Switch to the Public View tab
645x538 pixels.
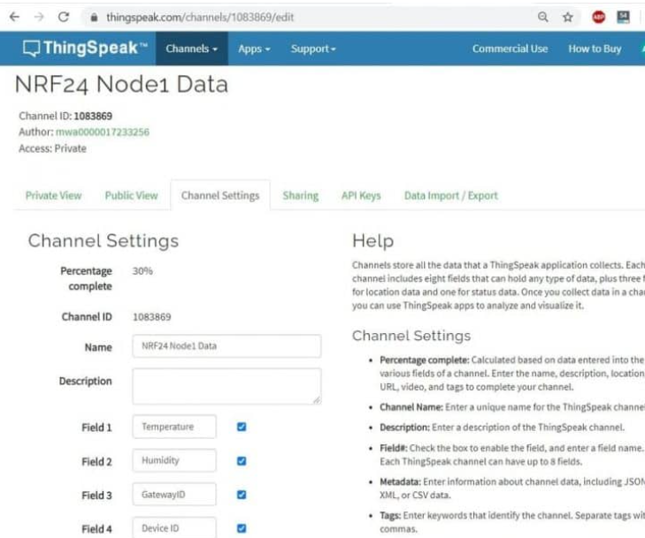click(131, 195)
